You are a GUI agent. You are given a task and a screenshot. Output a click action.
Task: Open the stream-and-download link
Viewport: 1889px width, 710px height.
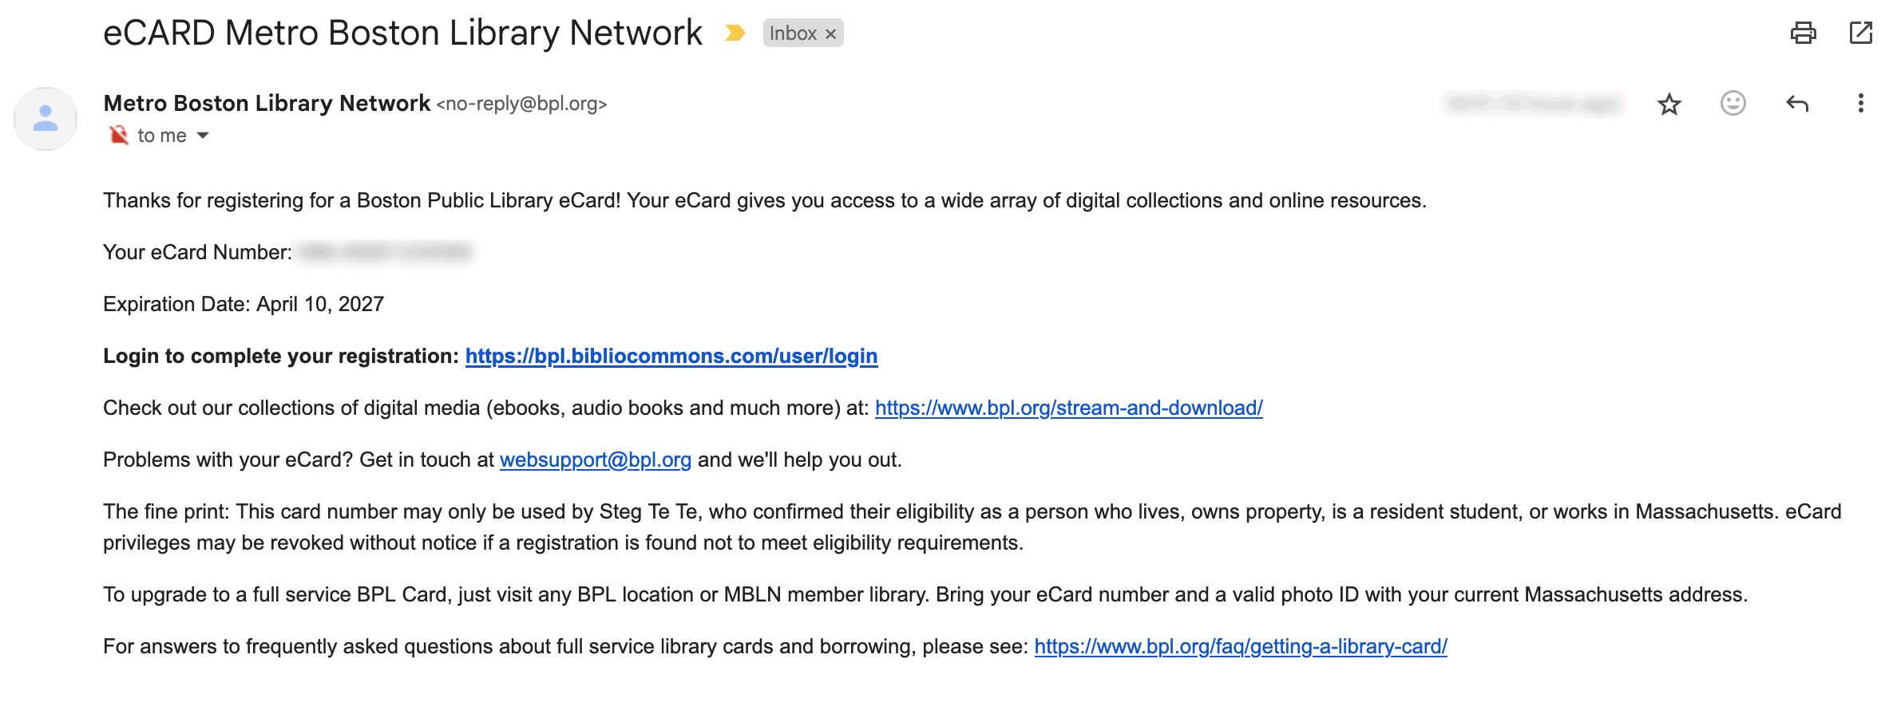tap(1068, 408)
